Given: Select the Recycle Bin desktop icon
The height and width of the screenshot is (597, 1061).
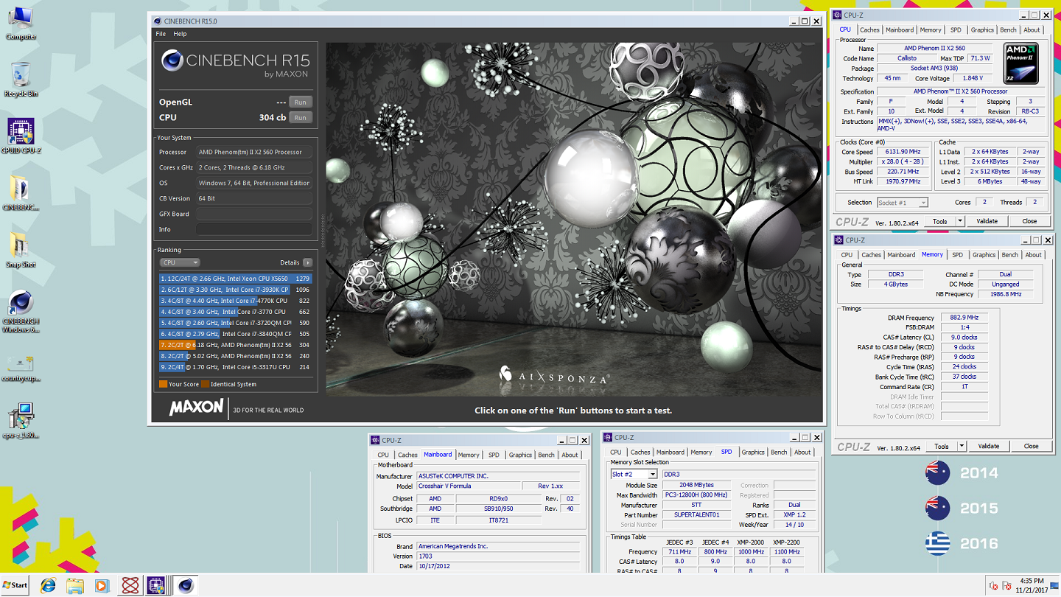Looking at the screenshot, I should [x=21, y=79].
